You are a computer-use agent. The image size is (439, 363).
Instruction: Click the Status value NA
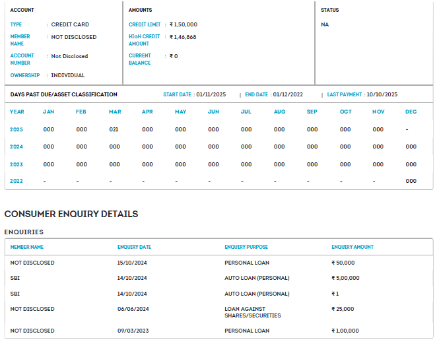point(325,24)
